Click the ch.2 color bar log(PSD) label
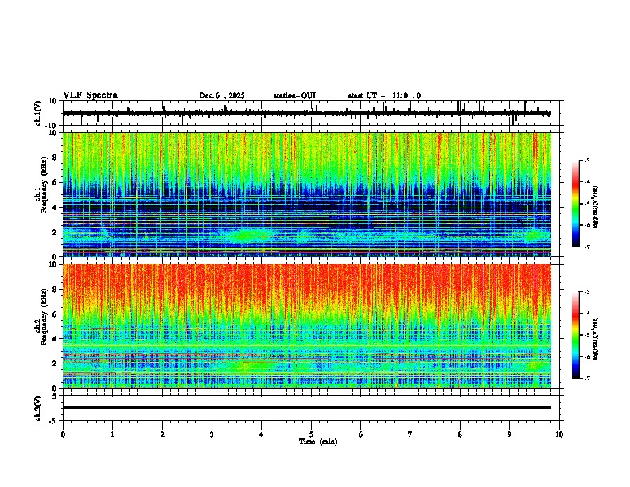This screenshot has width=630, height=487. (596, 338)
